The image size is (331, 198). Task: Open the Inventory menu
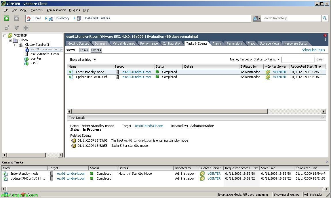(x=36, y=10)
